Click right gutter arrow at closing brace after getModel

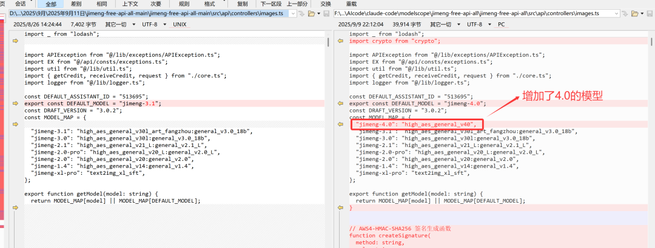[340, 207]
